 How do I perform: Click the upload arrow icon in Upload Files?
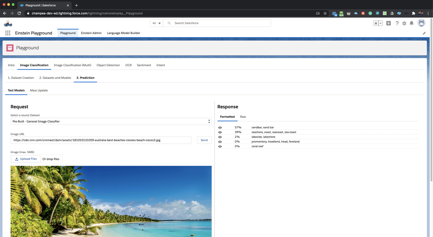(x=17, y=159)
